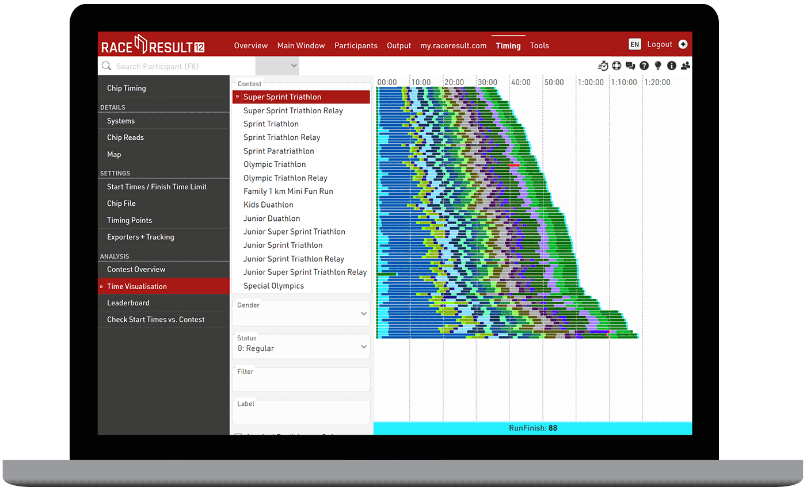Viewport: 807px width, 487px height.
Task: Click the 1:20:00 time axis label
Action: (657, 82)
